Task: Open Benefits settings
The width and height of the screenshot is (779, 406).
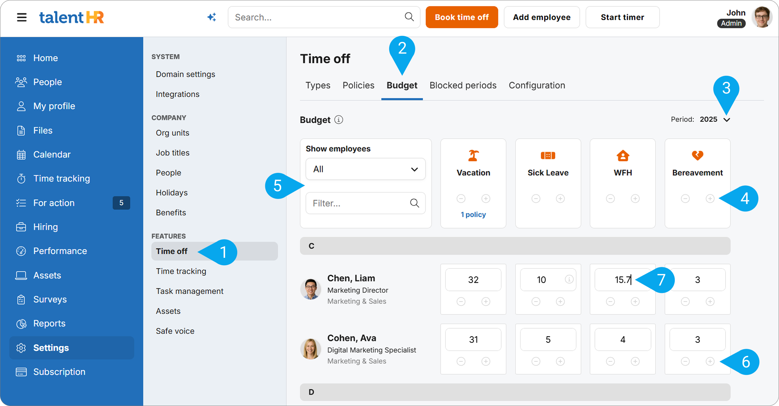Action: click(x=171, y=212)
